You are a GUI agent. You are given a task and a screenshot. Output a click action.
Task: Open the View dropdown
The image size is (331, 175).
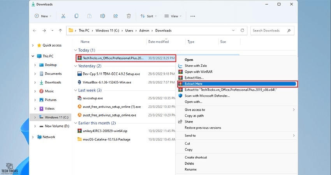[173, 16]
